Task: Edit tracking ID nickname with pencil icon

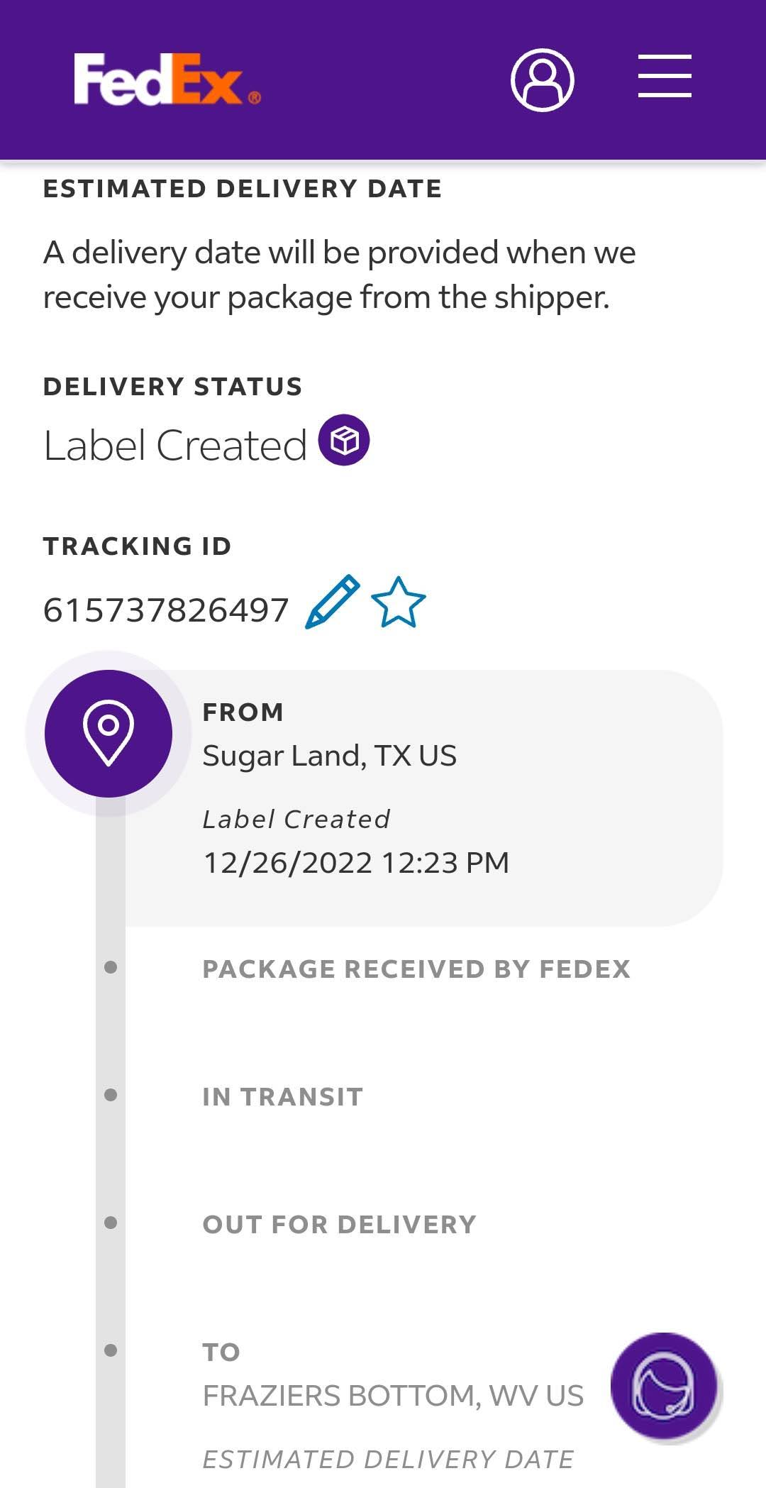Action: [332, 602]
